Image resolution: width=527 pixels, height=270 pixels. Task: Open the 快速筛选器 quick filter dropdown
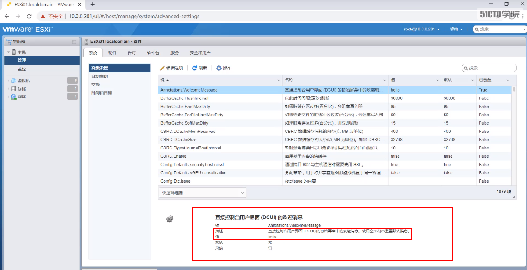coord(203,193)
